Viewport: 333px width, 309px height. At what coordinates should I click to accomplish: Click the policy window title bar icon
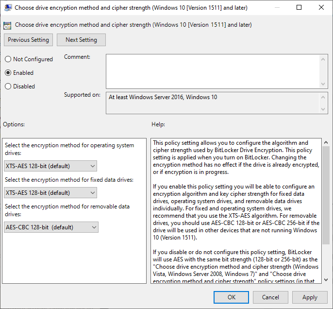pyautogui.click(x=8, y=8)
